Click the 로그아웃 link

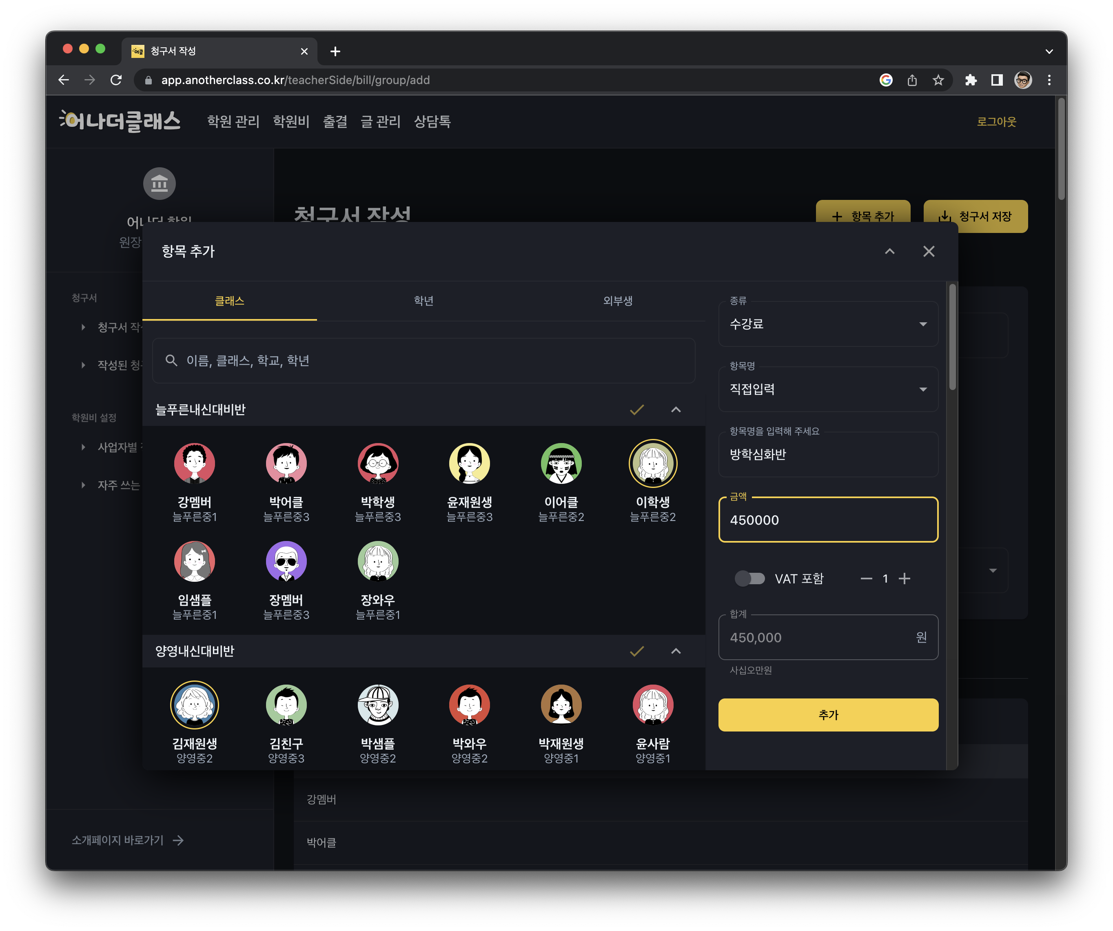pyautogui.click(x=996, y=122)
